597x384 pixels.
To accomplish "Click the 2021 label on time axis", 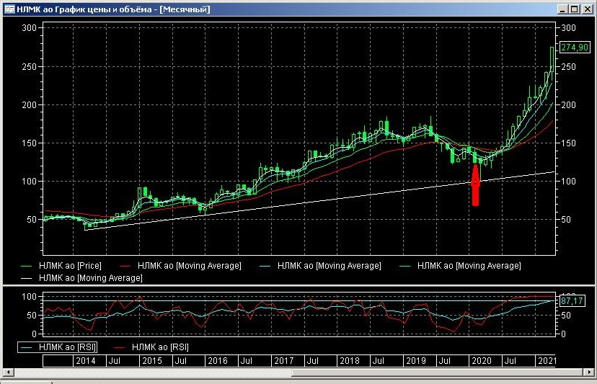I will coord(547,360).
